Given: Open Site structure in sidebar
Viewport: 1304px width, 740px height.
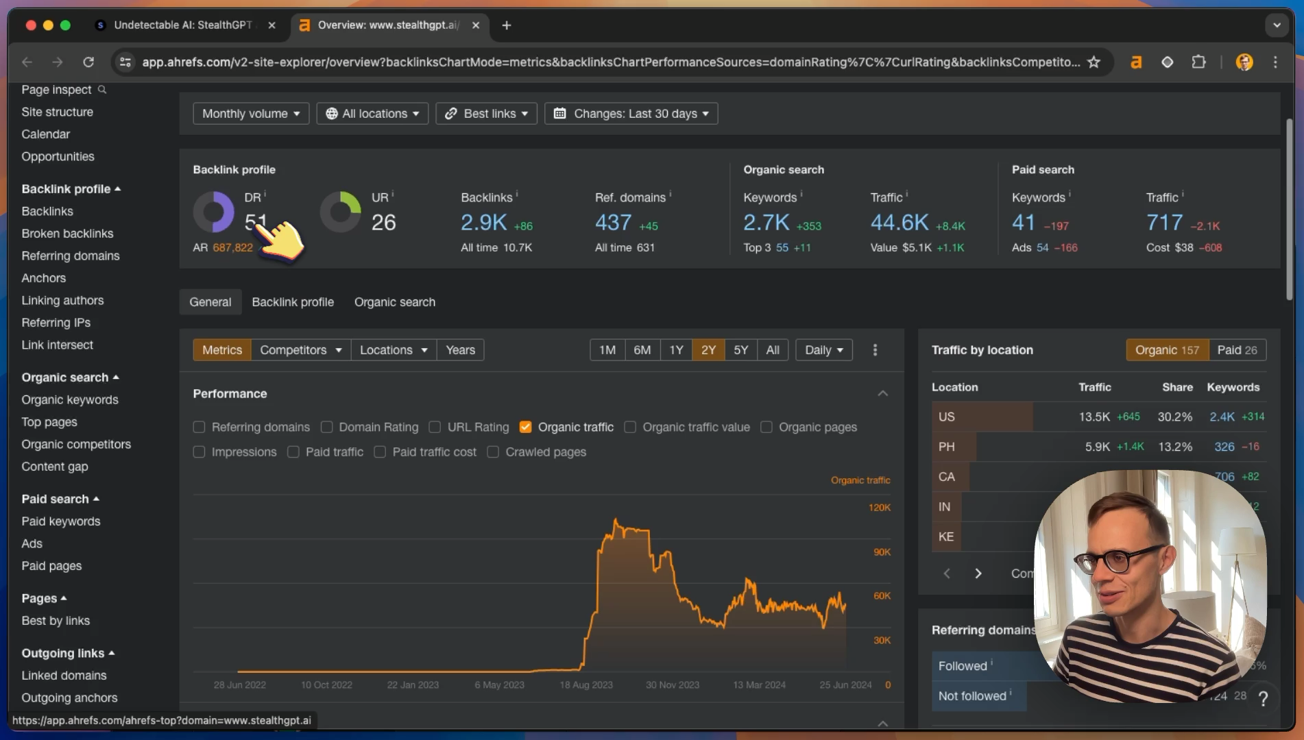Looking at the screenshot, I should tap(57, 112).
